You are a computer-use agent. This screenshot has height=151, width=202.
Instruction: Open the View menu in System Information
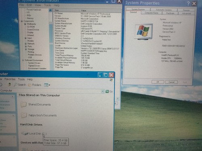pos(38,5)
